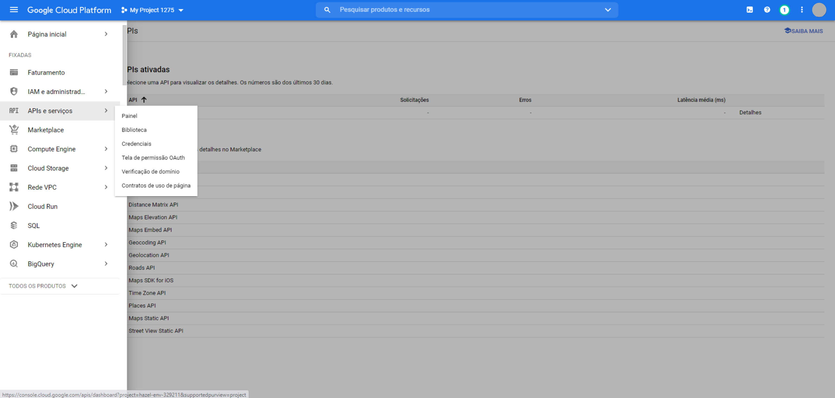Open the Maps Elevation API row

pos(475,218)
